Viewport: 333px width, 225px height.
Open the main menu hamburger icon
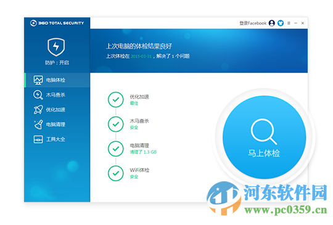click(289, 23)
